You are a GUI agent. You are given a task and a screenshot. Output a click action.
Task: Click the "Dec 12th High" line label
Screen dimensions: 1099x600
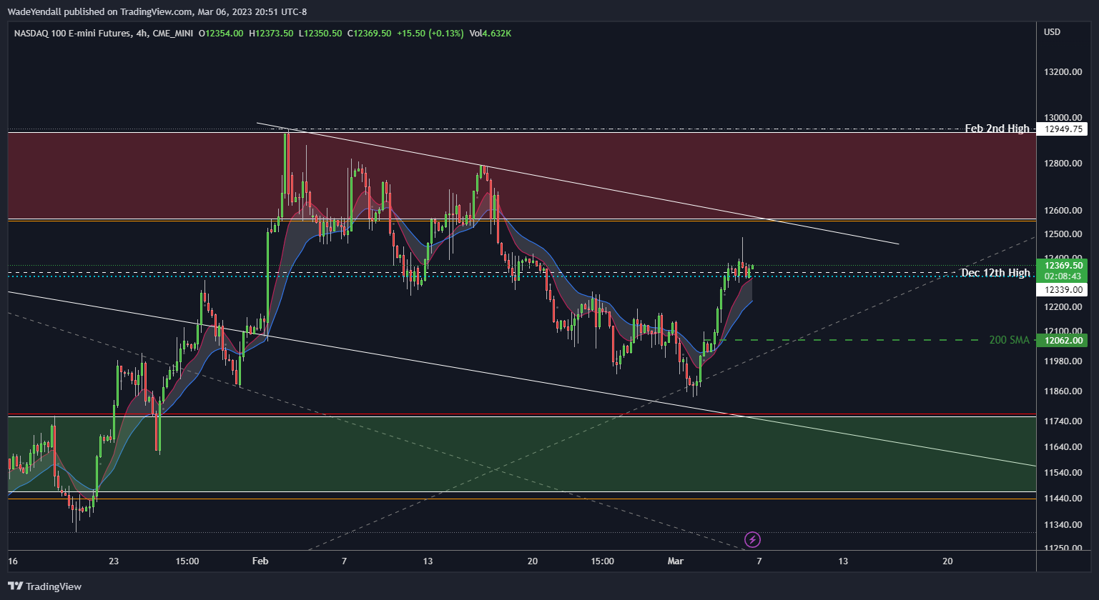click(995, 273)
